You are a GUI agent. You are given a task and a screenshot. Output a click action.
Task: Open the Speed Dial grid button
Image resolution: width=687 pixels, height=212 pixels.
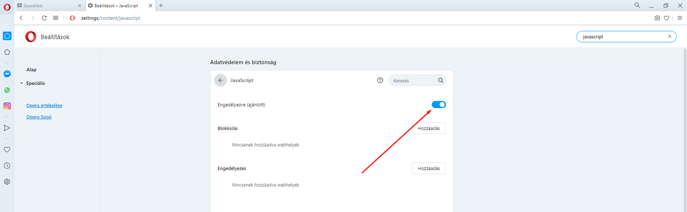56,18
